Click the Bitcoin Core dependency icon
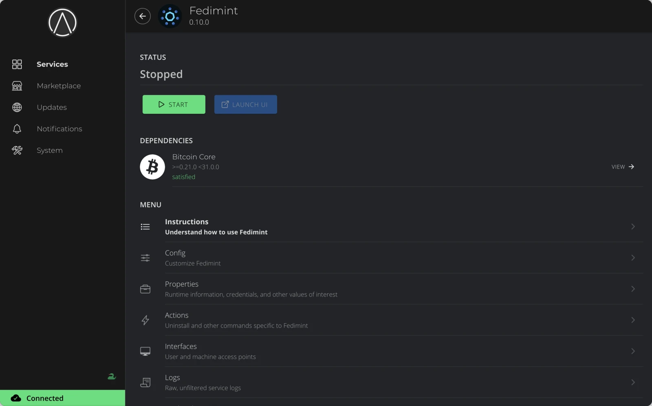Viewport: 652px width, 406px height. [152, 167]
